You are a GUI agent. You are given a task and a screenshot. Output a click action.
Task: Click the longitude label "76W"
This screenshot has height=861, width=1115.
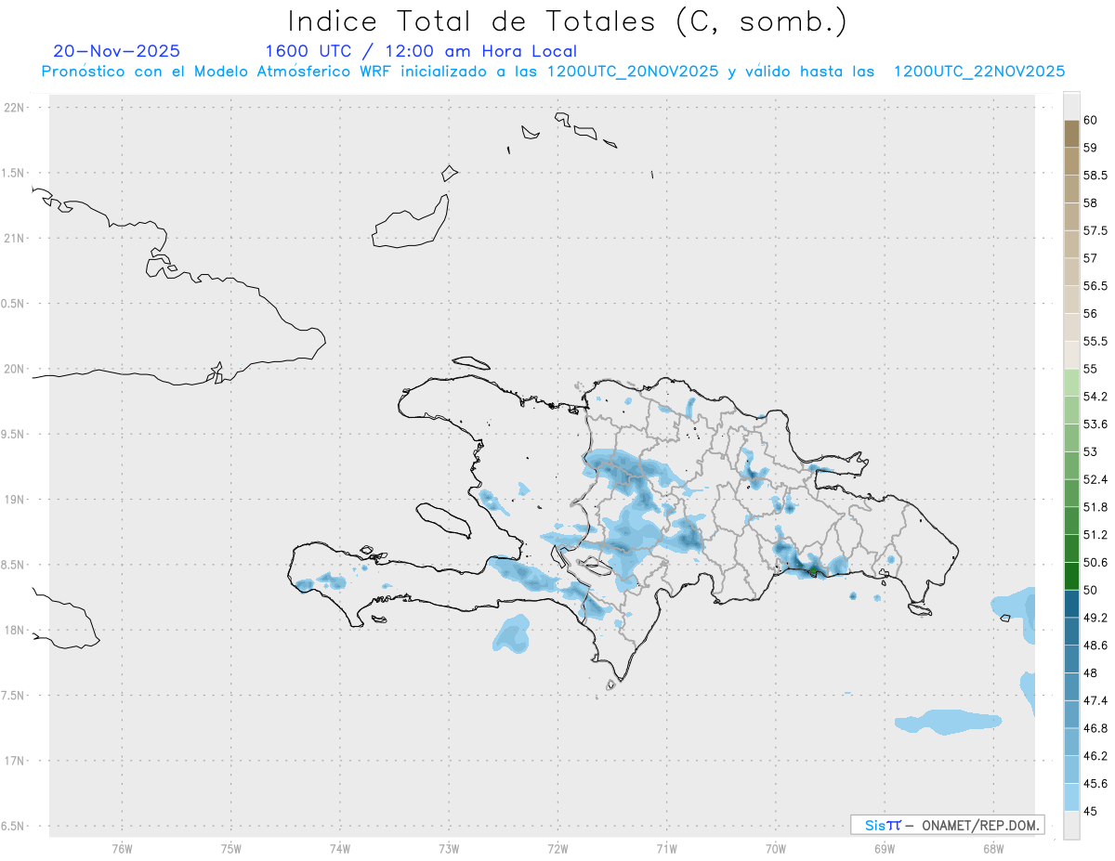click(x=122, y=847)
